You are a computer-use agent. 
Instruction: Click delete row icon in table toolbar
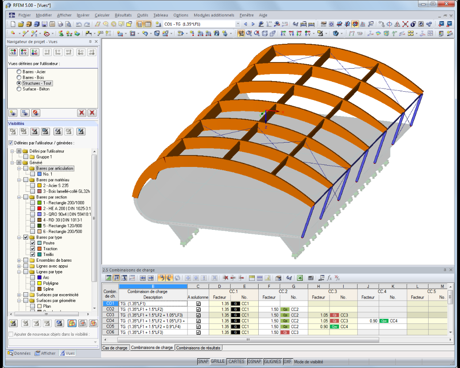click(225, 278)
